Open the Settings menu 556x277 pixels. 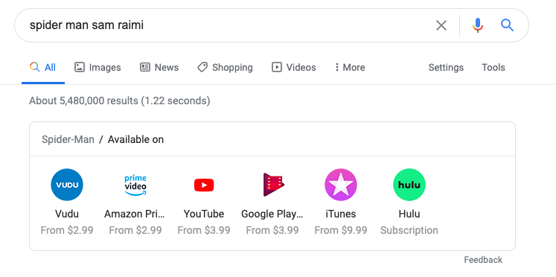coord(446,67)
